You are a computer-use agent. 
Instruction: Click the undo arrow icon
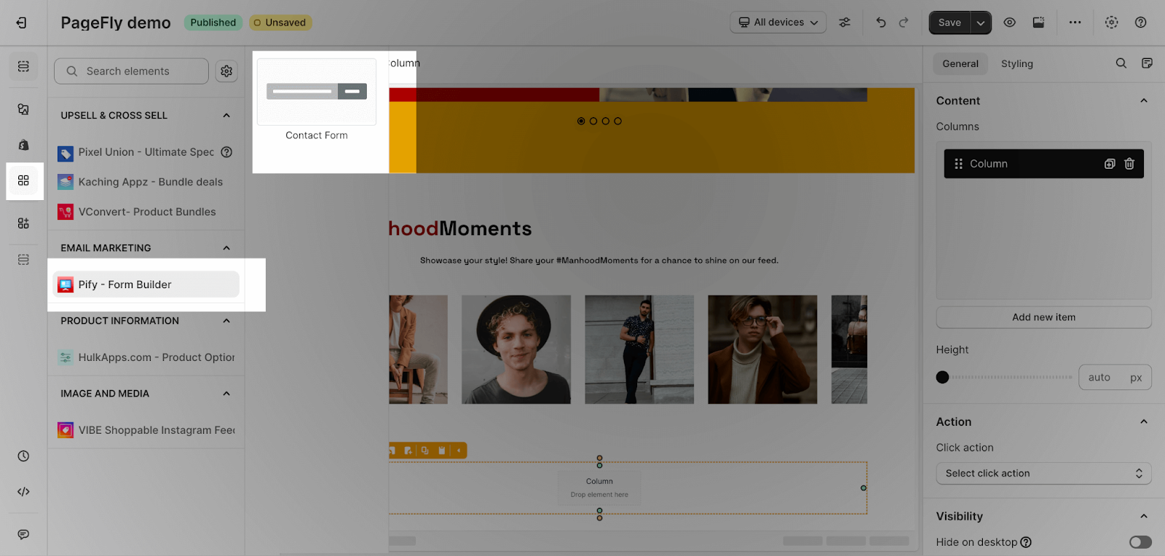[881, 23]
